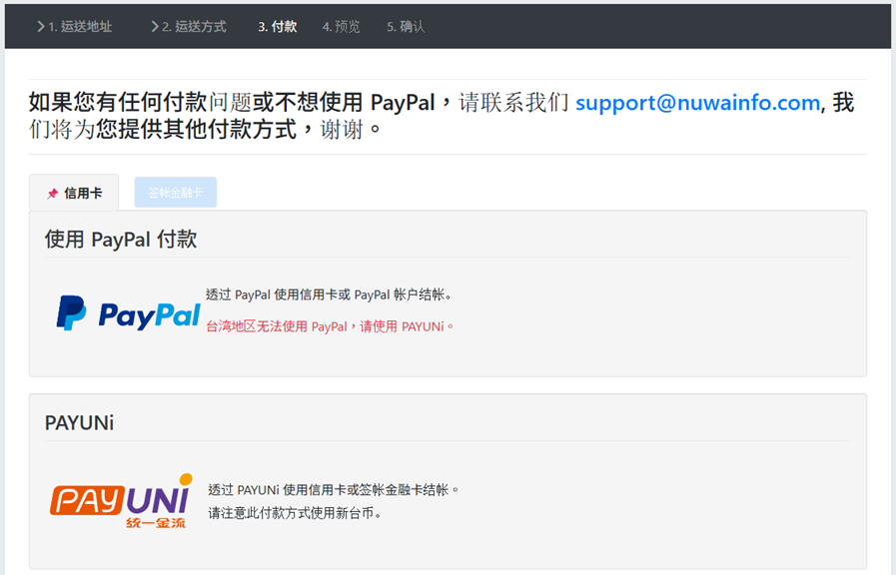
Task: Click the red pin icon on 信用卡 tab
Action: coord(53,194)
